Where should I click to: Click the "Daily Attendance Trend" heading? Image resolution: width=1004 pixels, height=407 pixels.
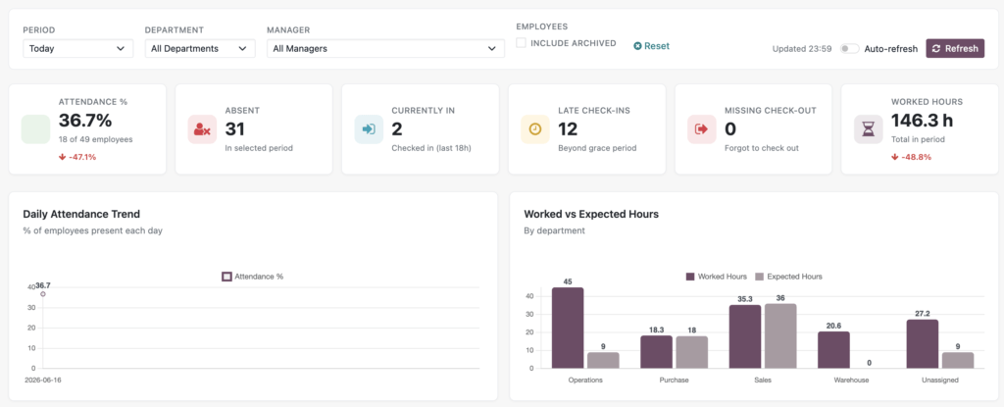[x=81, y=214]
